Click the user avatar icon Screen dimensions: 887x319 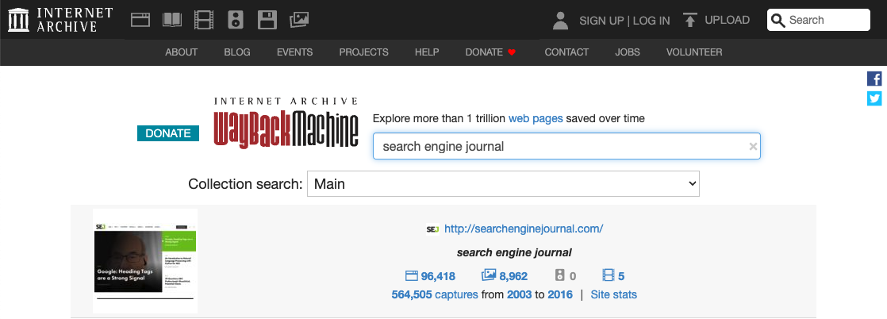pyautogui.click(x=560, y=21)
